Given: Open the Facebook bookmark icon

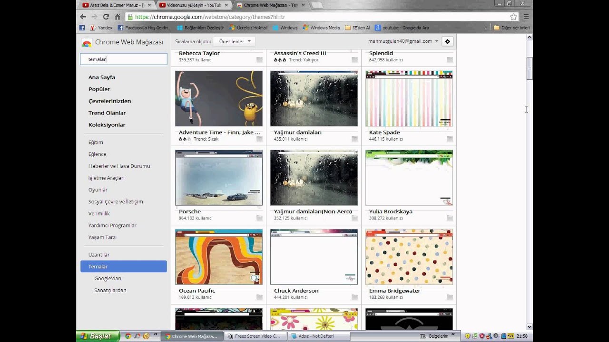Looking at the screenshot, I should pos(82,28).
